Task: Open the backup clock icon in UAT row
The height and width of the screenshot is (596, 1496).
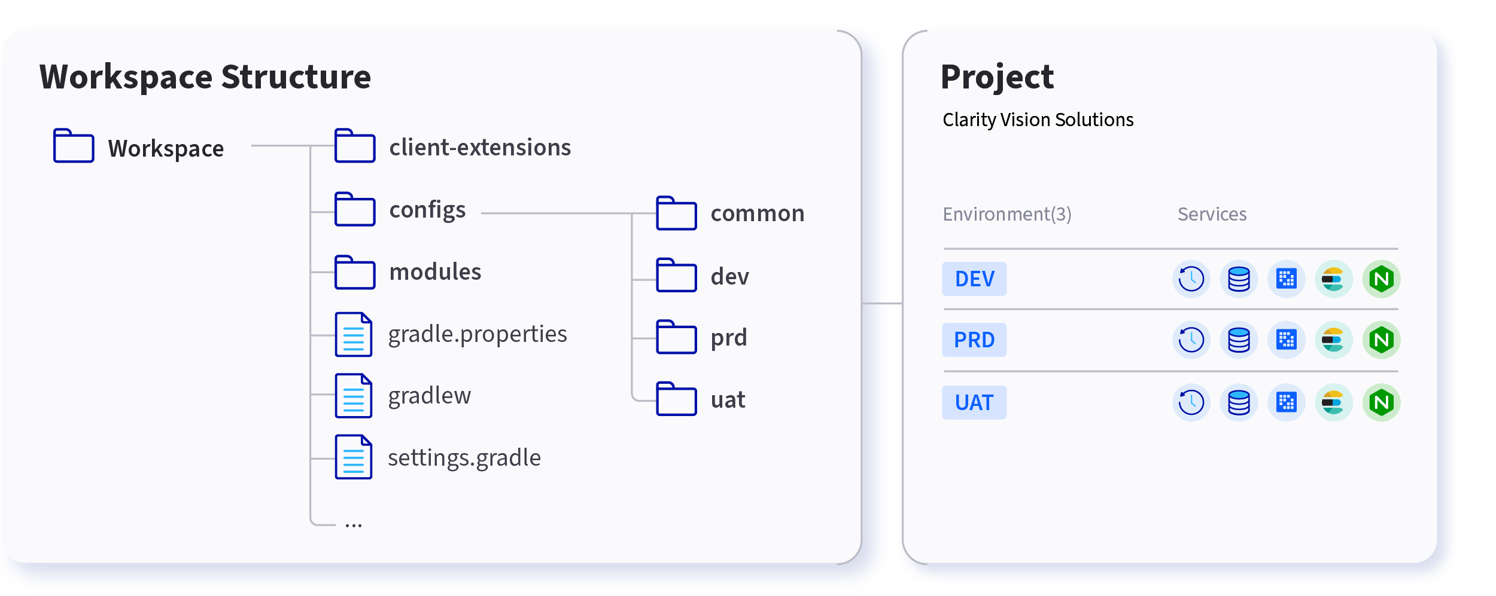Action: click(x=1191, y=402)
